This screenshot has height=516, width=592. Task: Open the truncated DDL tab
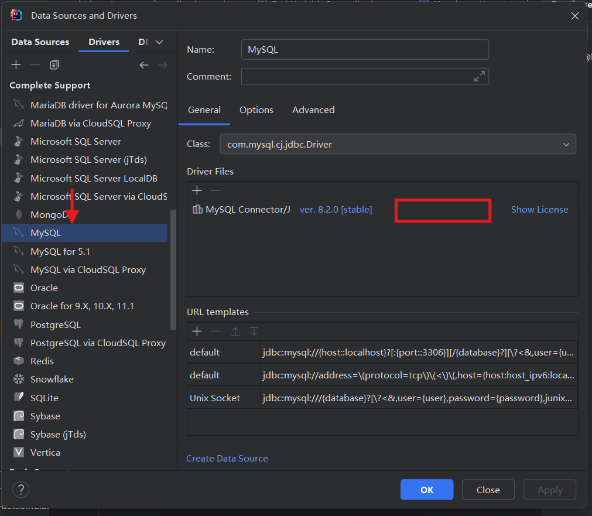point(143,42)
